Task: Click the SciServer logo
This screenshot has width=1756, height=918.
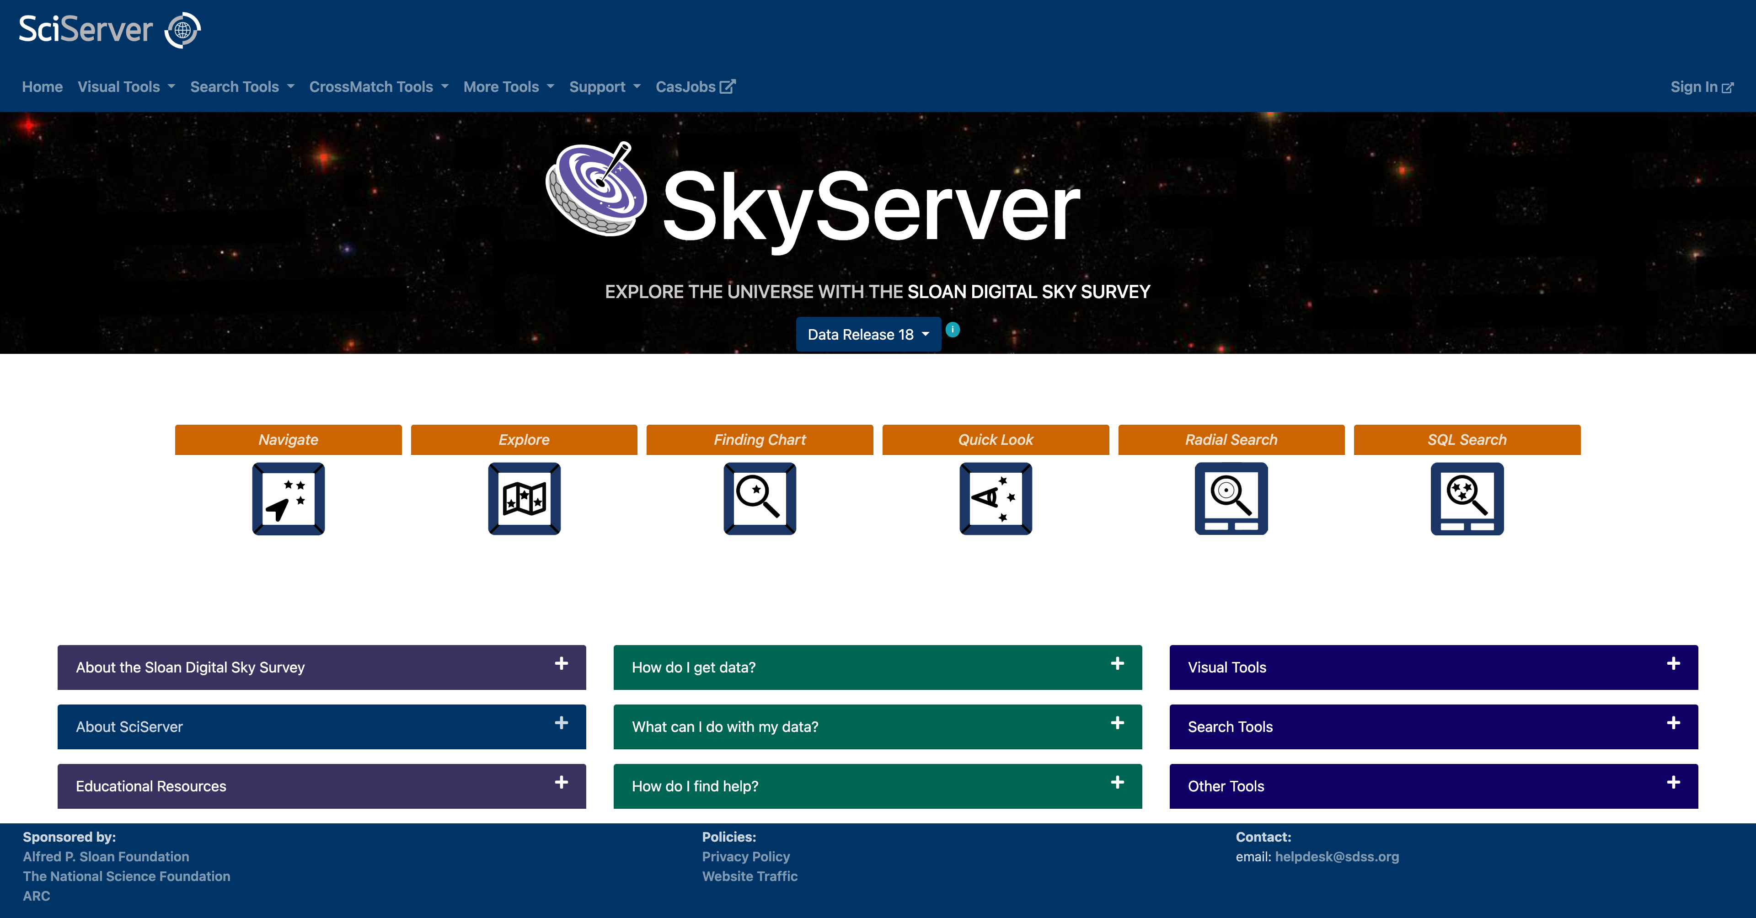Action: tap(110, 30)
